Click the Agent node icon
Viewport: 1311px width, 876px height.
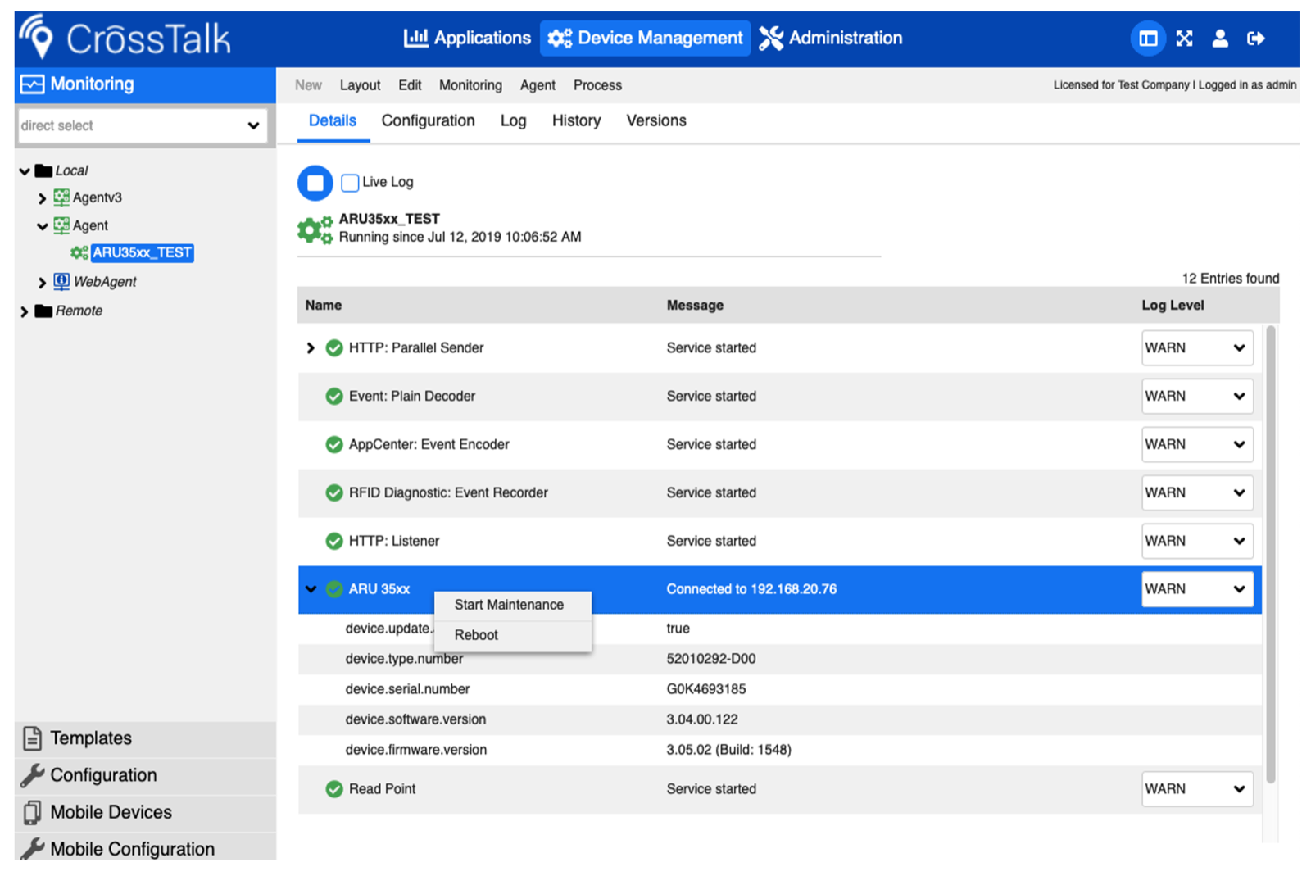pos(61,225)
